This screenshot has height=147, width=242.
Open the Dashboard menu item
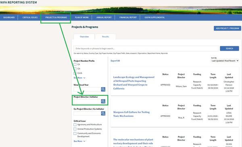click(9, 17)
